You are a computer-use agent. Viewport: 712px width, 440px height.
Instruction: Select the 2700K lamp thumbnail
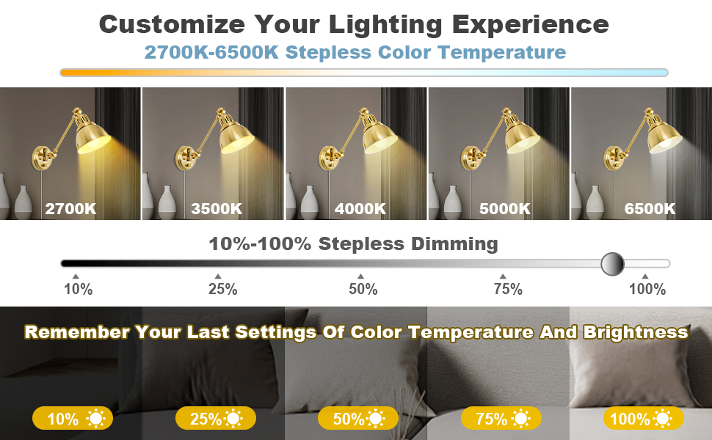[70, 153]
